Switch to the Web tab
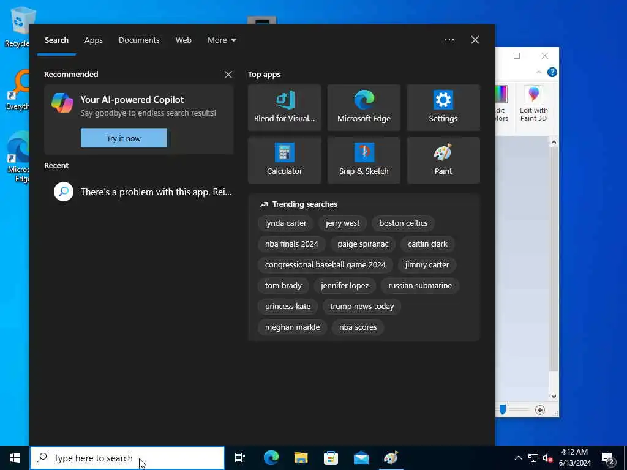Image resolution: width=627 pixels, height=470 pixels. [184, 40]
